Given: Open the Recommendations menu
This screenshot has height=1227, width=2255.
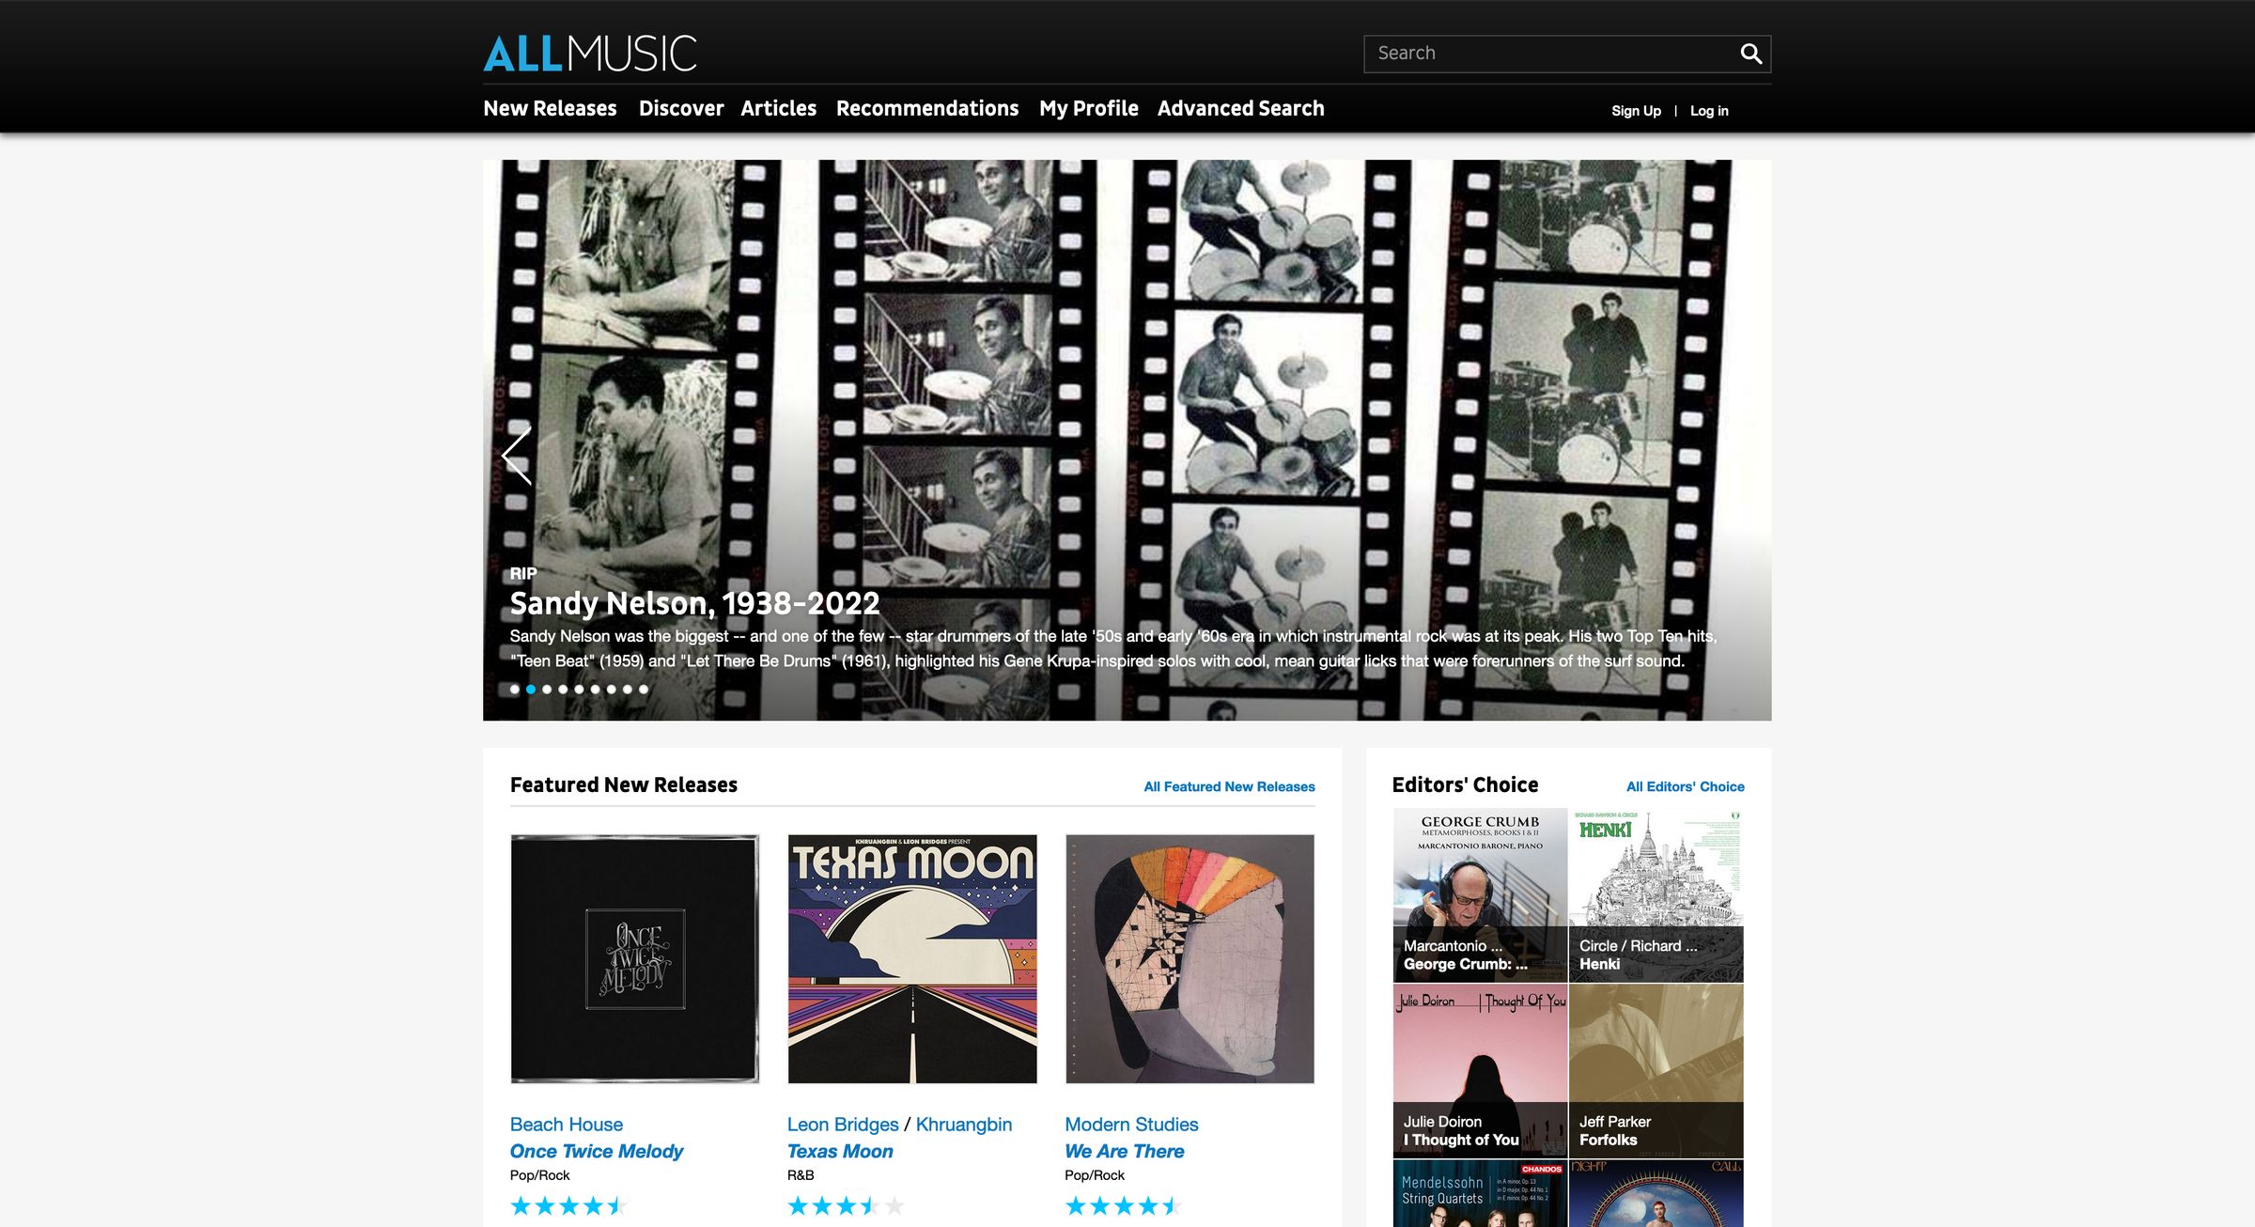Looking at the screenshot, I should pos(928,108).
